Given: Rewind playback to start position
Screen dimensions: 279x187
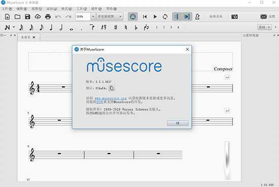Looking at the screenshot, I should click(x=145, y=17).
